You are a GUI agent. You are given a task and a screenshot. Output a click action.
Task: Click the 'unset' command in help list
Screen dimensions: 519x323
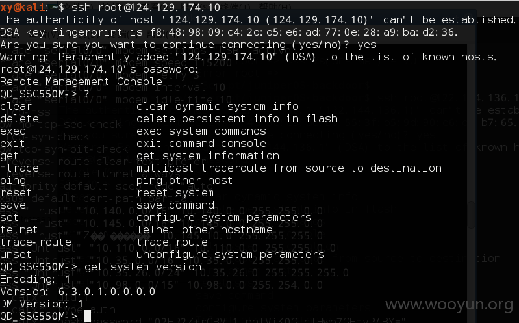pos(16,254)
